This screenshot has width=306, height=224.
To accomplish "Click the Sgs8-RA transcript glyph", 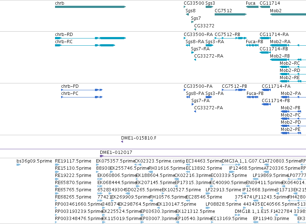I will point(188,45).
